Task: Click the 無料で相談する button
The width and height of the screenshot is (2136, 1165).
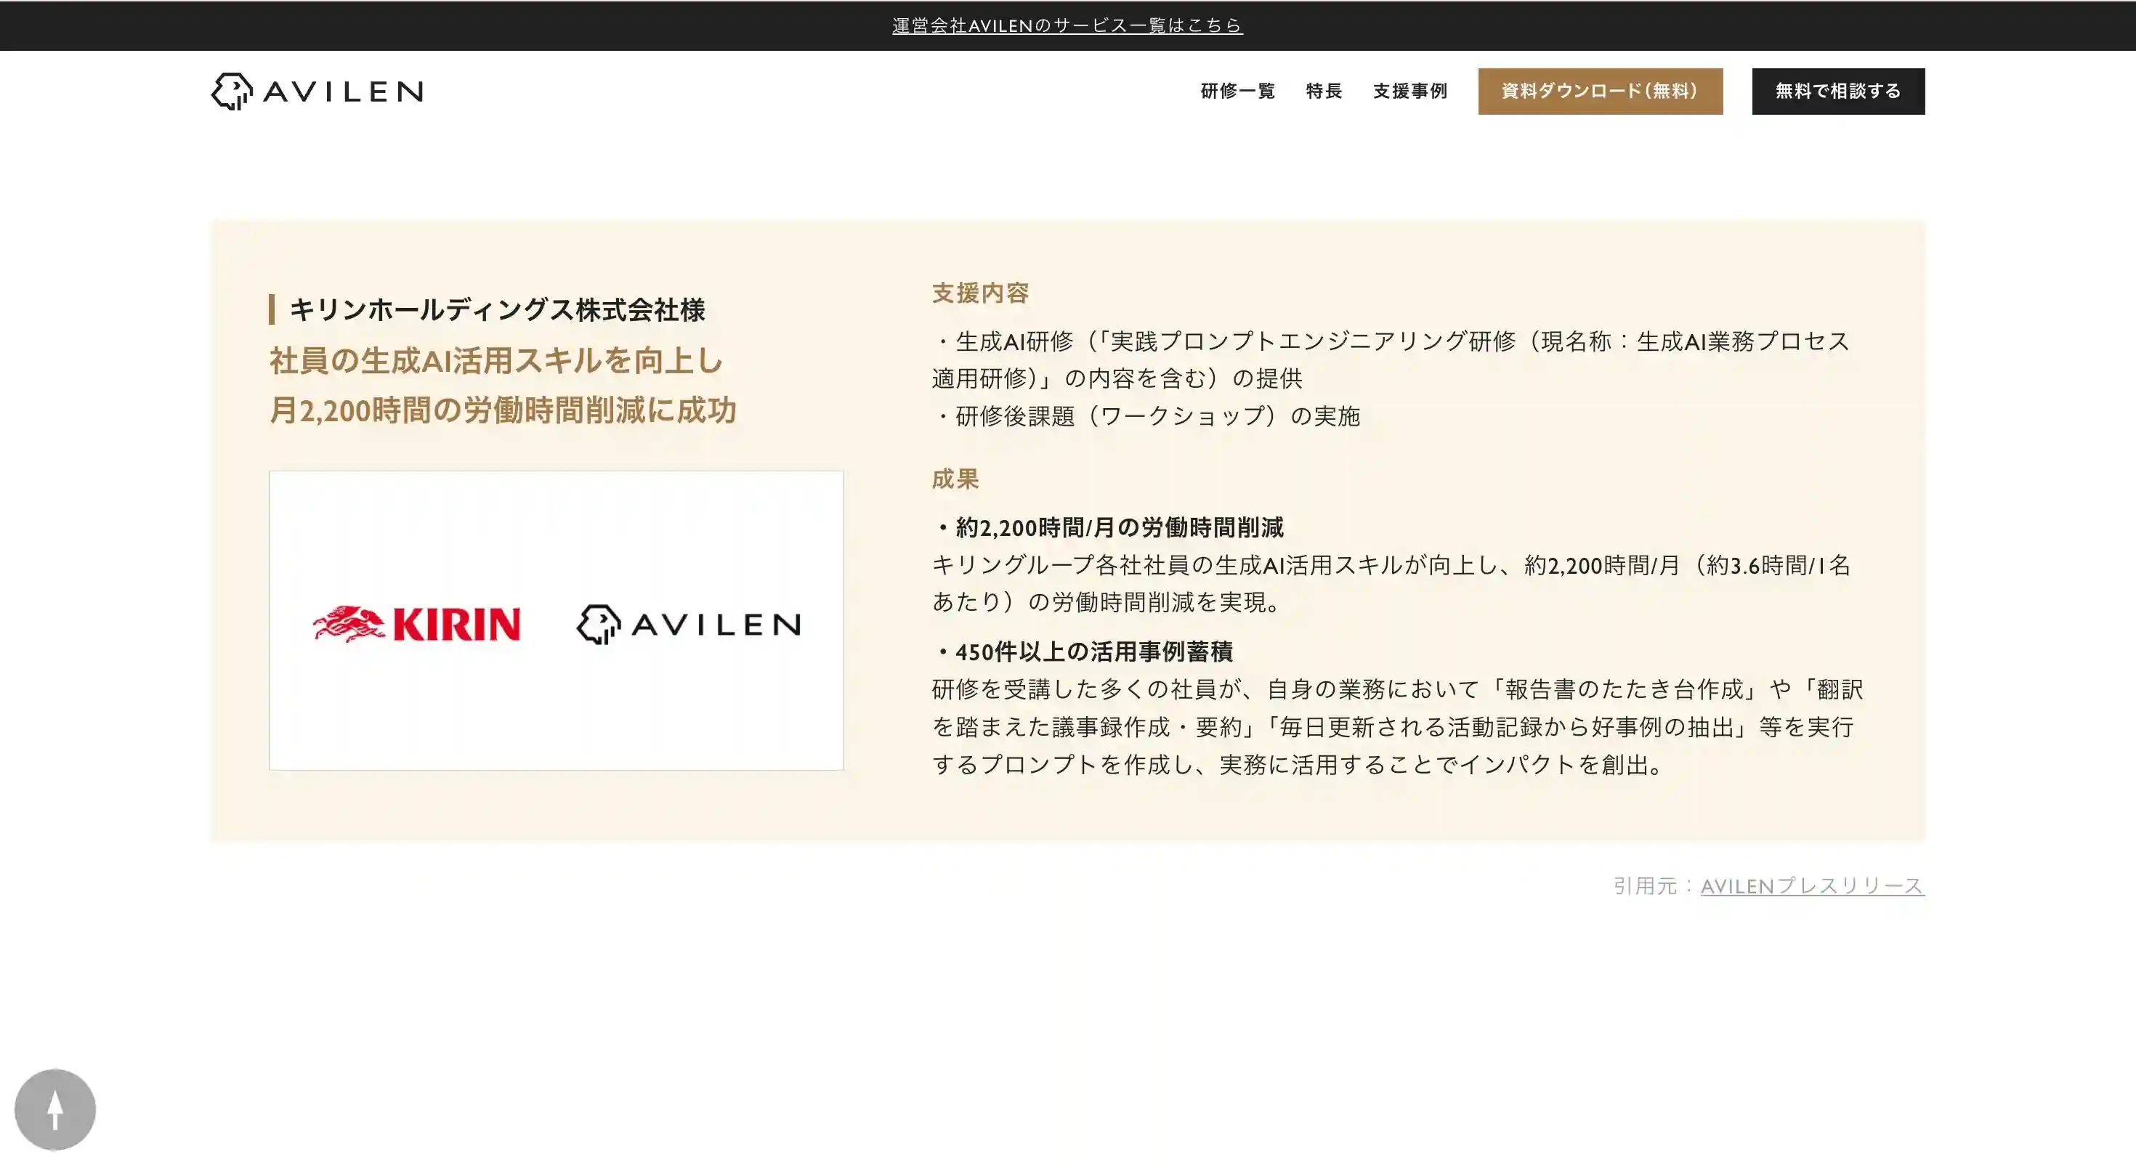Action: tap(1838, 92)
